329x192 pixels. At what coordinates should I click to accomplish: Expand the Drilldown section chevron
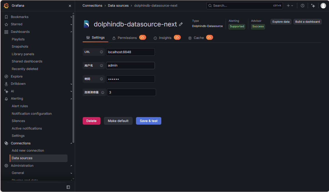point(71,84)
